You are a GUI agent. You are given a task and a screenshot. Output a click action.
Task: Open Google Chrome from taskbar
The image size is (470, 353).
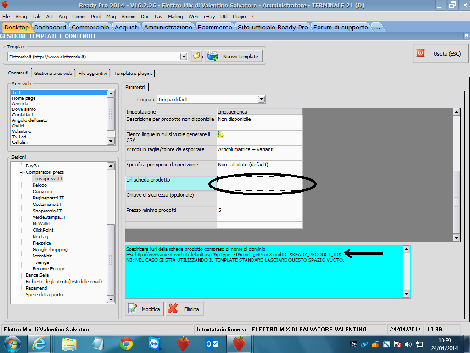click(x=126, y=344)
